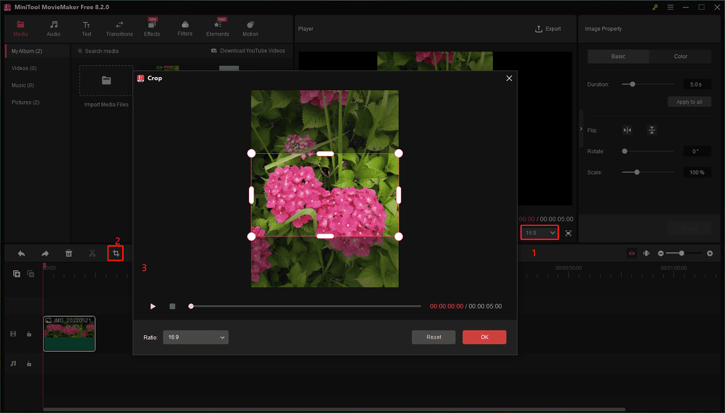Click the bottom-right crop corner handle
This screenshot has height=413, width=725.
coord(399,236)
